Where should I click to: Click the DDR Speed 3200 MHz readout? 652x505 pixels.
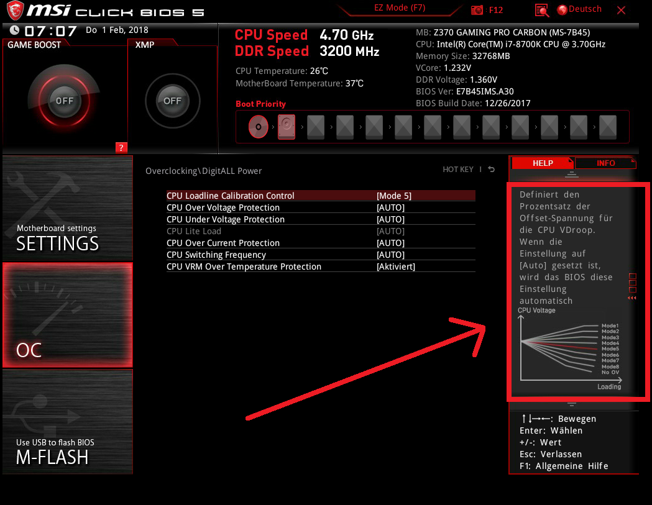click(x=307, y=51)
